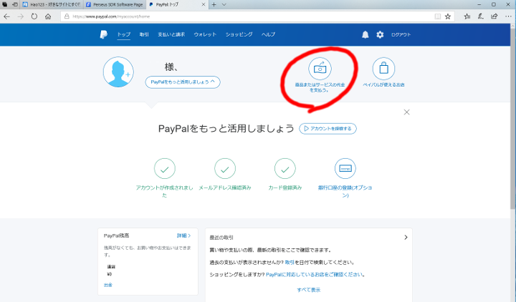516x302 pixels.
Task: Click カード登録済み label
Action: [x=285, y=187]
